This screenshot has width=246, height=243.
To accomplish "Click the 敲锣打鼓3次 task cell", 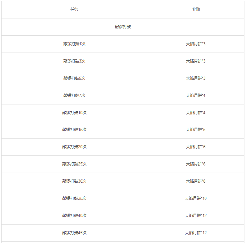I will tap(74, 61).
